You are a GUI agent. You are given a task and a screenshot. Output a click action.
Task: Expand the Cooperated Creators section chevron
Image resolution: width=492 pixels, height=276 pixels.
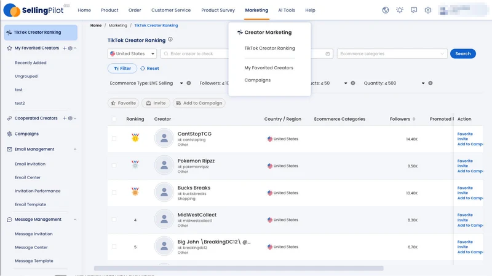coord(75,118)
